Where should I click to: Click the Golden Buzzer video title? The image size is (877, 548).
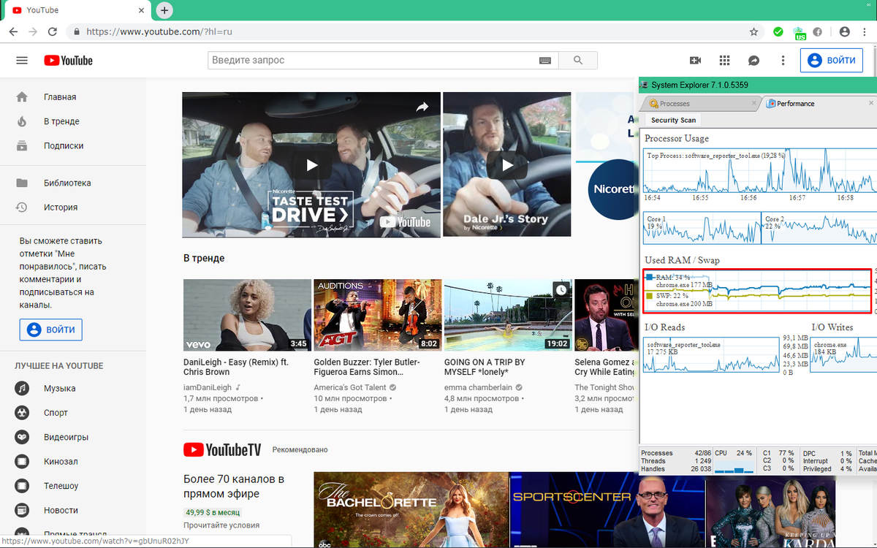367,367
